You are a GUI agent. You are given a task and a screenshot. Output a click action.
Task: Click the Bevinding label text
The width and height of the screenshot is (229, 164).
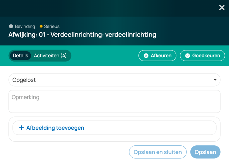point(25,26)
